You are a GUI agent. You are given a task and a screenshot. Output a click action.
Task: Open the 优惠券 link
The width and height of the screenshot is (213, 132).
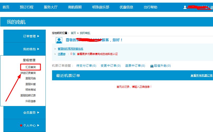pos(62,54)
